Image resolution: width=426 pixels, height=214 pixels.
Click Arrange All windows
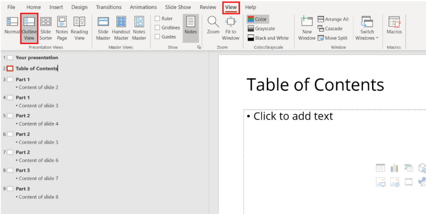point(333,19)
